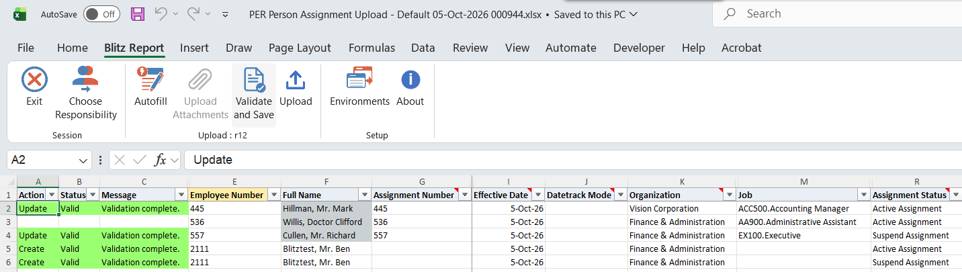Image resolution: width=962 pixels, height=272 pixels.
Task: Click the Upload Attachments paperclip icon
Action: click(200, 80)
